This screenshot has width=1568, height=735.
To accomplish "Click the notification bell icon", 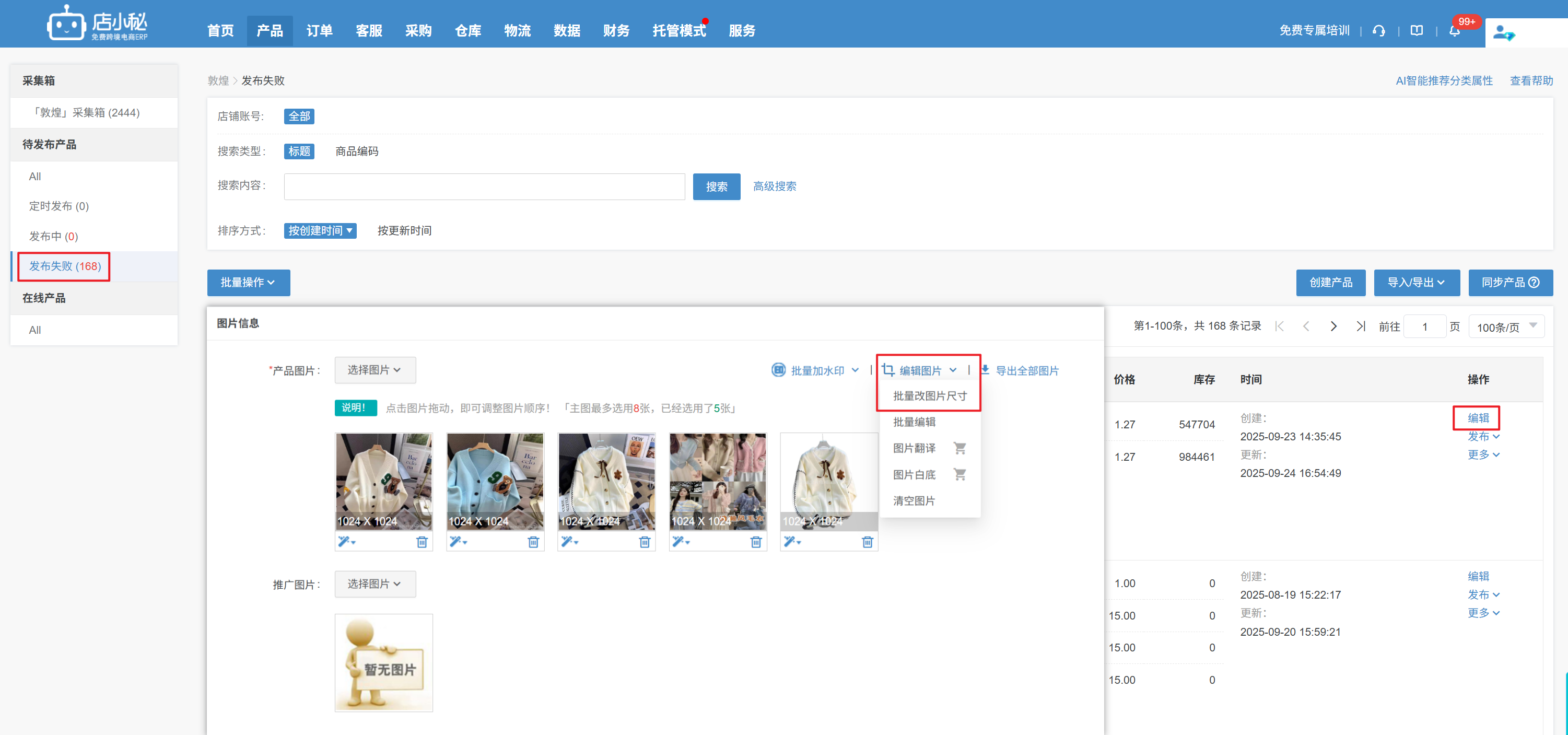I will 1454,31.
